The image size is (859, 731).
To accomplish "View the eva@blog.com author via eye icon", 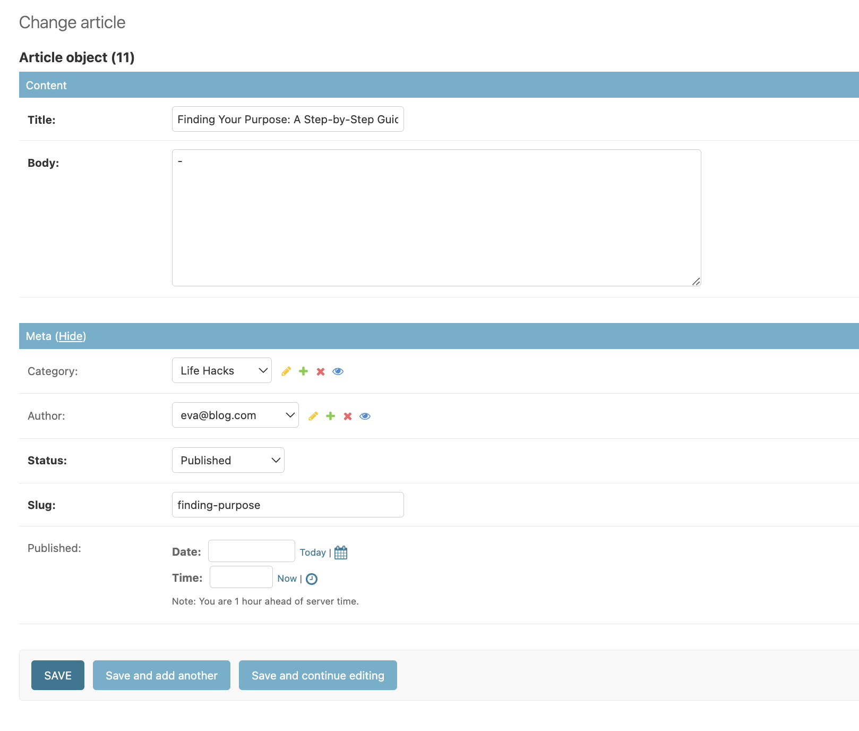I will click(365, 416).
